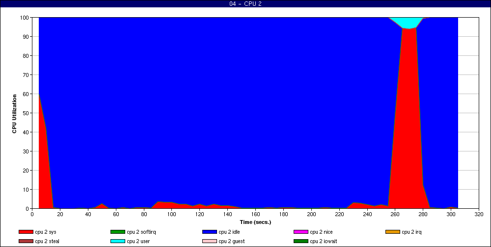Click the 'CPU Utilization' y-axis label
This screenshot has height=247, width=491.
tap(14, 114)
